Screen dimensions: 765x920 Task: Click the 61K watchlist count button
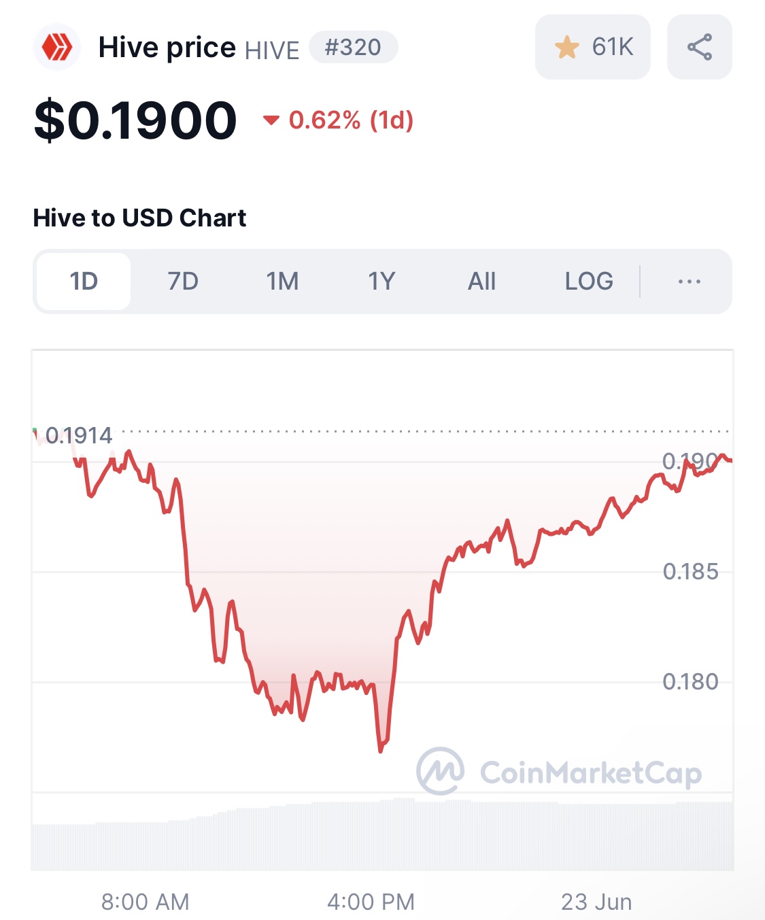pyautogui.click(x=593, y=47)
